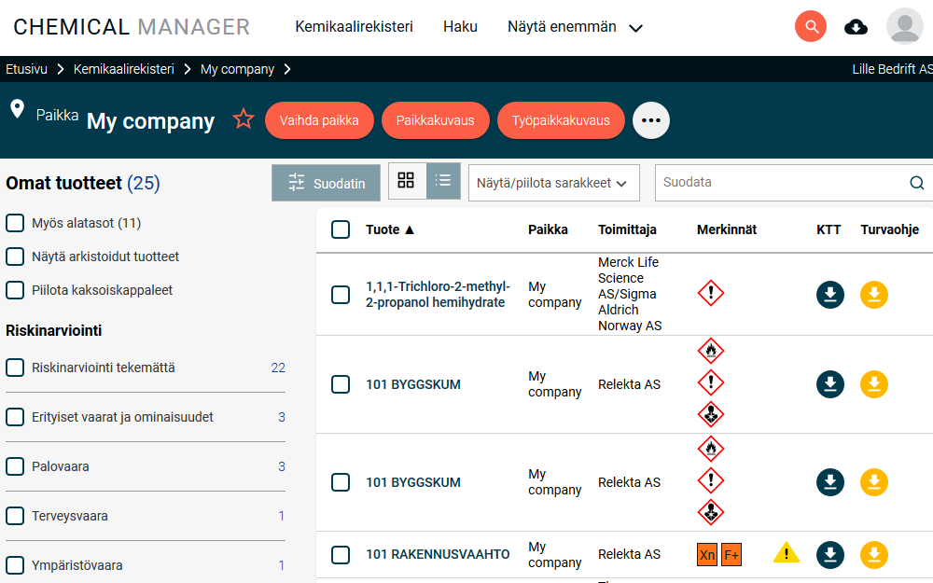Click the Suodata filter input field

pos(786,183)
